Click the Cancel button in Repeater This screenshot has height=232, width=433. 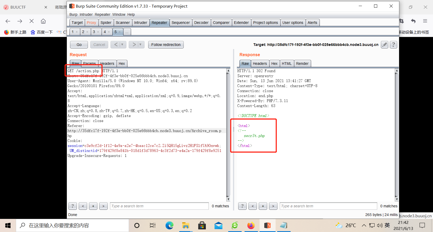point(99,45)
